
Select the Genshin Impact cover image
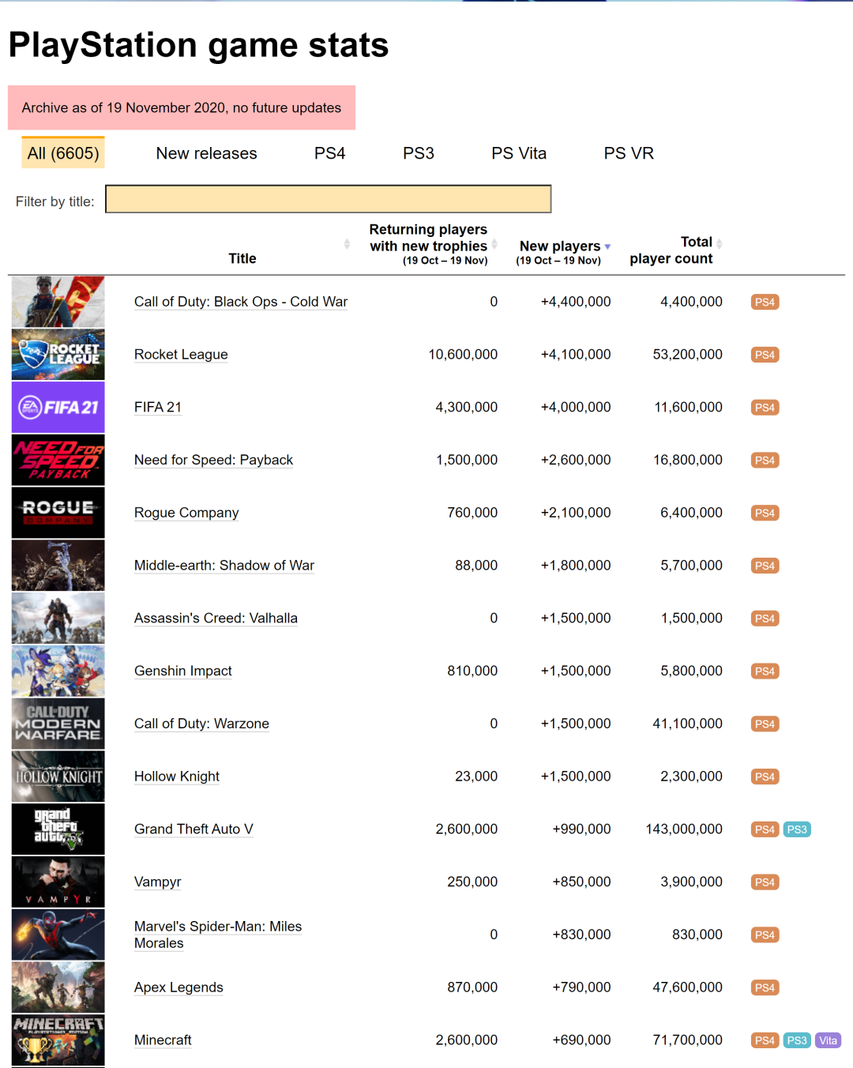click(x=58, y=671)
